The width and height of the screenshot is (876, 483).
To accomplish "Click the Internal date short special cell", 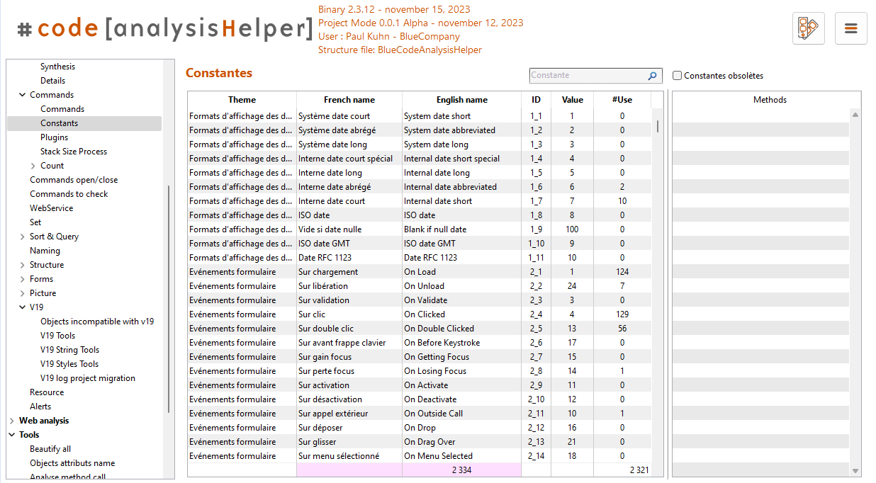I will [461, 159].
